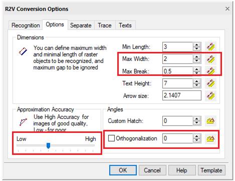The width and height of the screenshot is (235, 181).
Task: Open Help for conversion options
Action: pos(182,170)
